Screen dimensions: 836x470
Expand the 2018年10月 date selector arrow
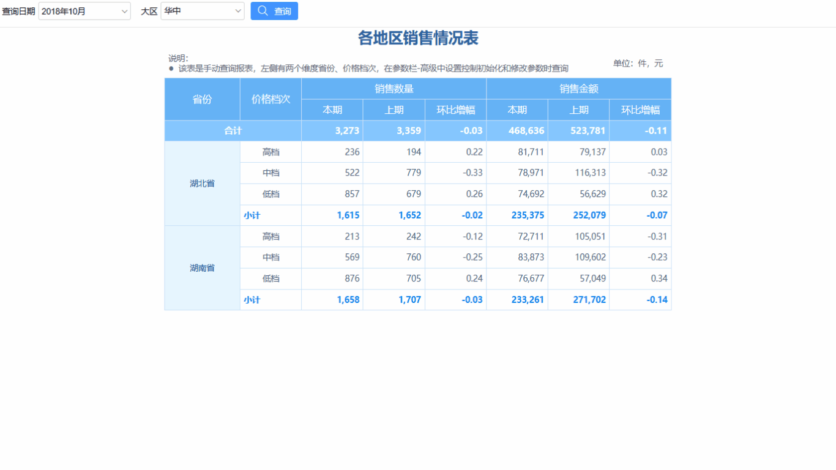[x=124, y=10]
